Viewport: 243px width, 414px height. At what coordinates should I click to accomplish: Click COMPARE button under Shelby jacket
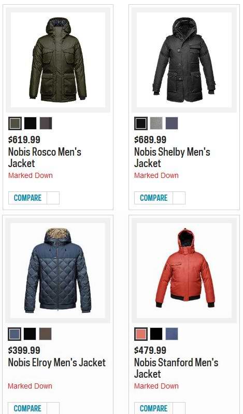point(154,198)
